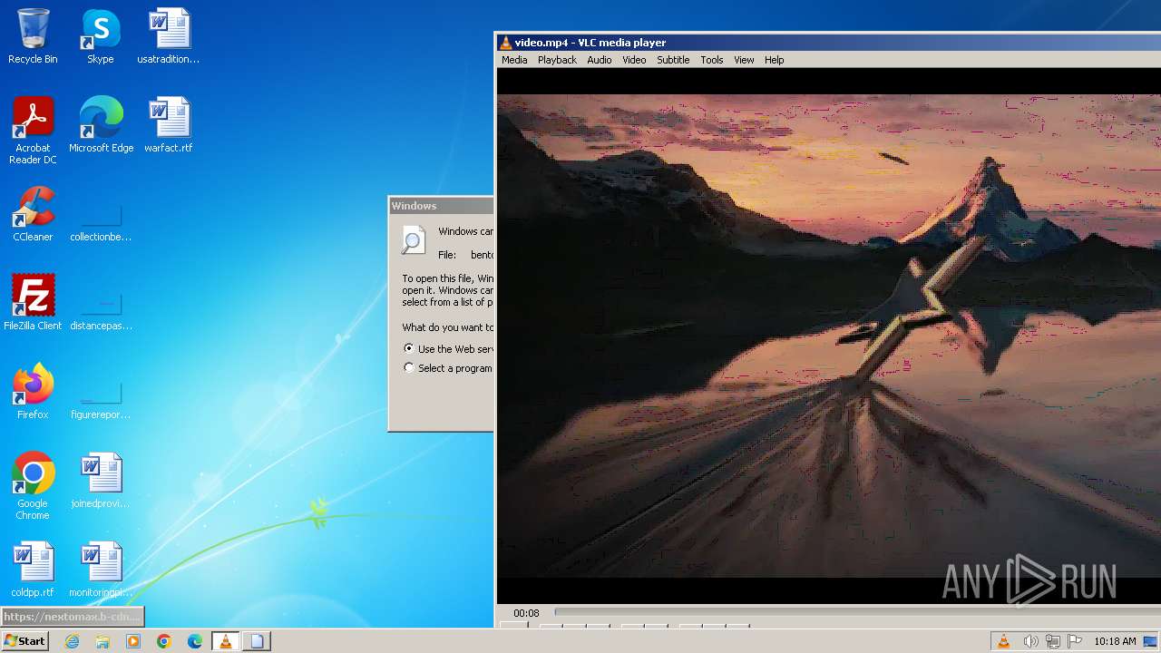Click the VLC seek bar
The height and width of the screenshot is (653, 1161).
(857, 612)
